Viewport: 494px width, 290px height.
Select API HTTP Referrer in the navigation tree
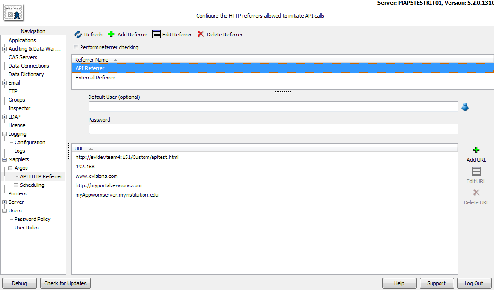click(41, 176)
